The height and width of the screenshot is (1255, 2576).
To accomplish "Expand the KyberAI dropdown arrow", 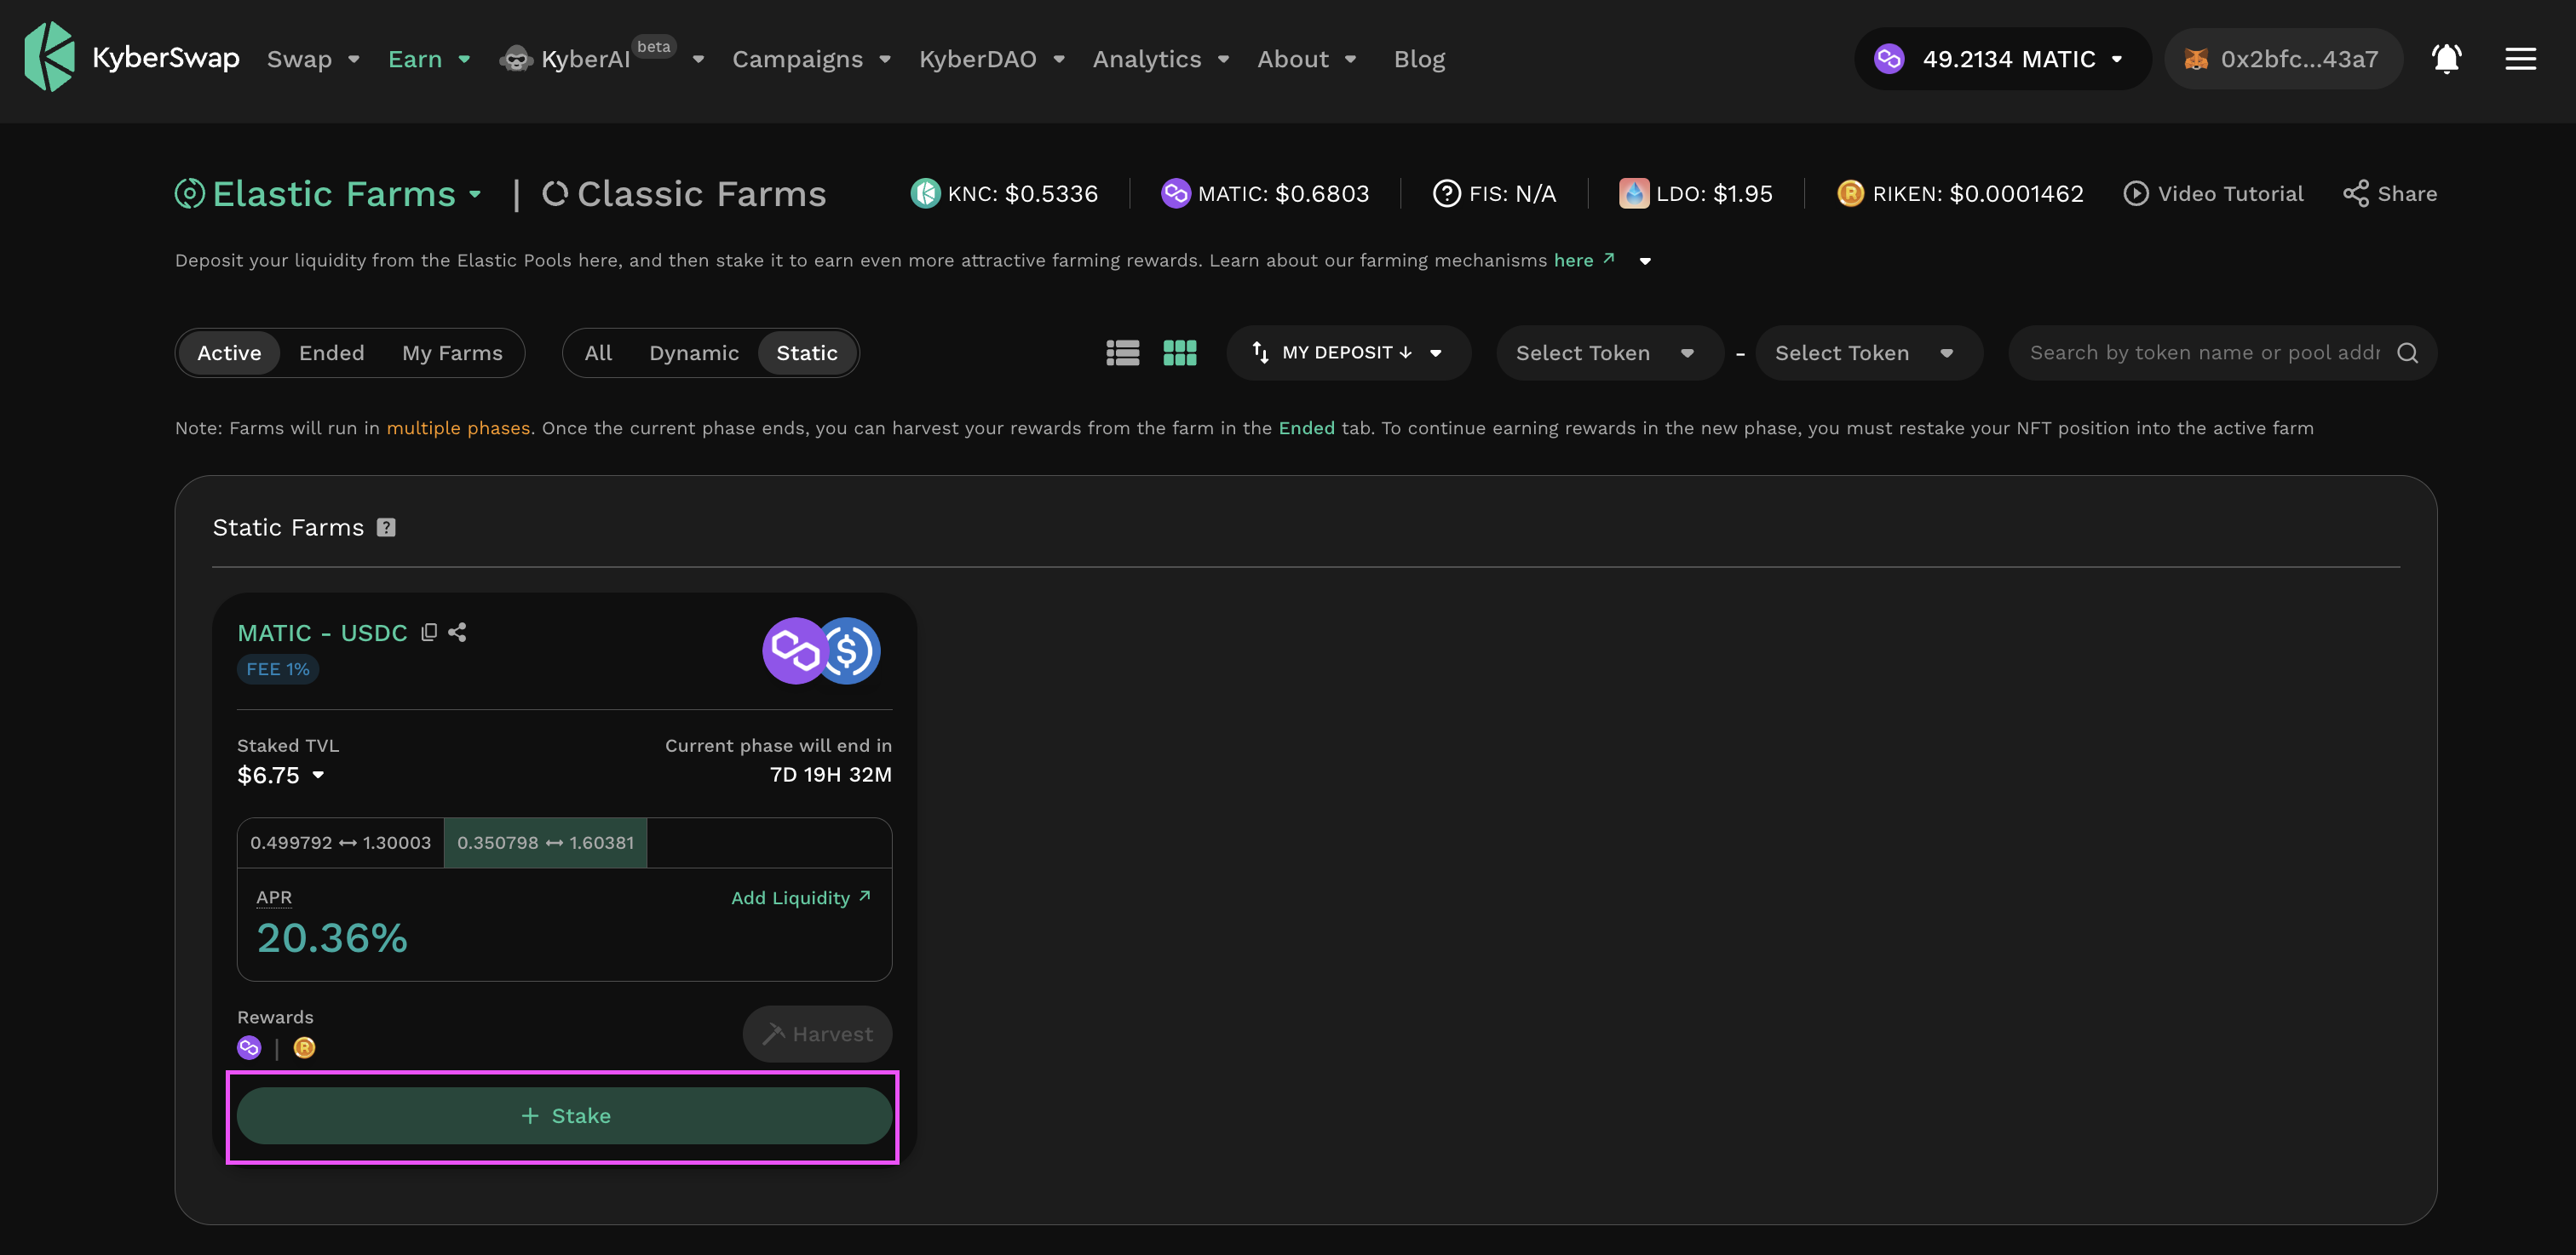I will click(698, 60).
